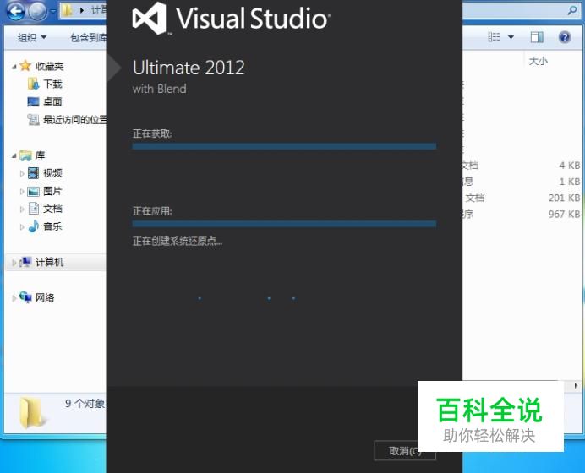Select the file row sized 967 KB
The image size is (585, 473).
522,215
